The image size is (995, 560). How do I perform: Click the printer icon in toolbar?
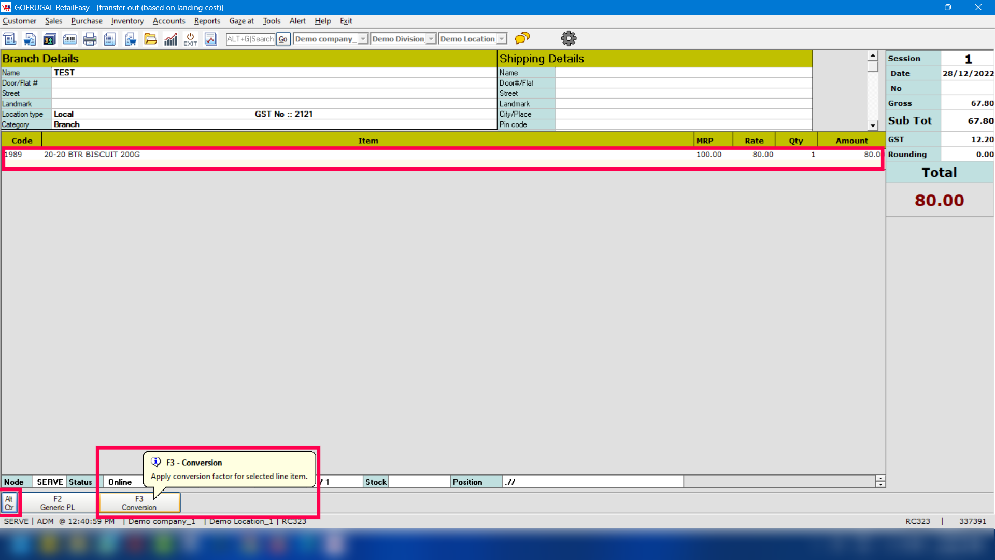click(x=90, y=39)
